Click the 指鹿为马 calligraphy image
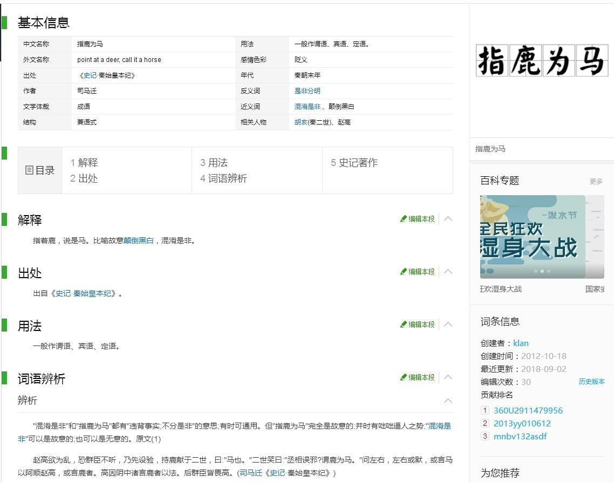Viewport: 614px width, 483px height. (542, 60)
